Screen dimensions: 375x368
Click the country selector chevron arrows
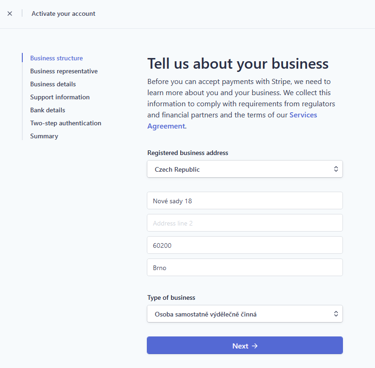tap(336, 169)
